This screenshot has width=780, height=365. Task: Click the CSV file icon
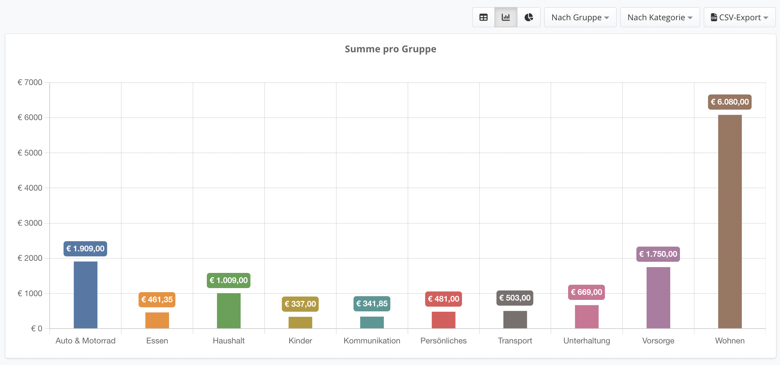point(714,18)
